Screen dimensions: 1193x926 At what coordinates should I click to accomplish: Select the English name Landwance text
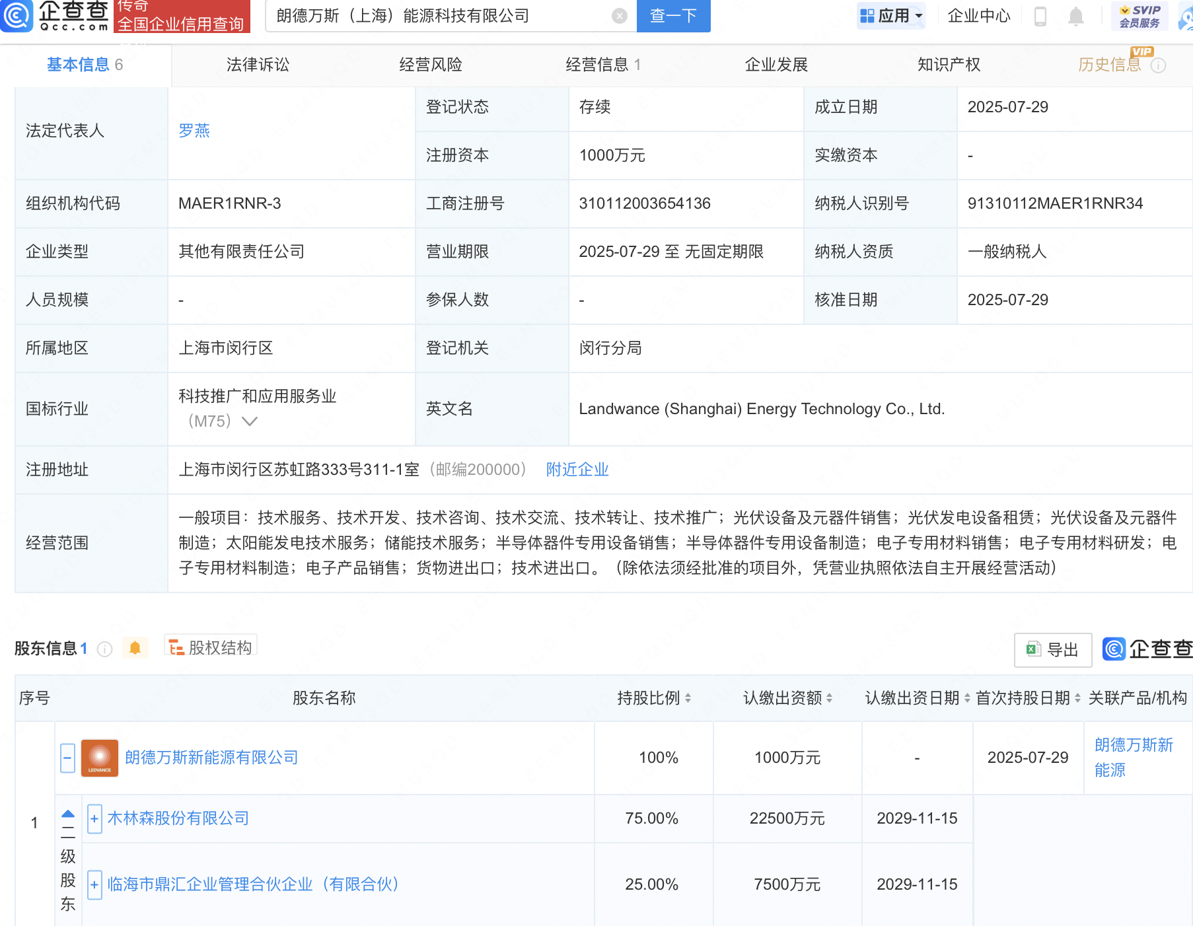[x=762, y=409]
